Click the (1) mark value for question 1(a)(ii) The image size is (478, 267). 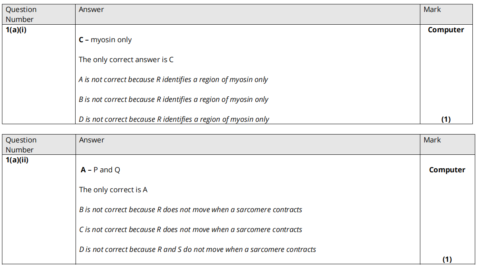tap(447, 259)
